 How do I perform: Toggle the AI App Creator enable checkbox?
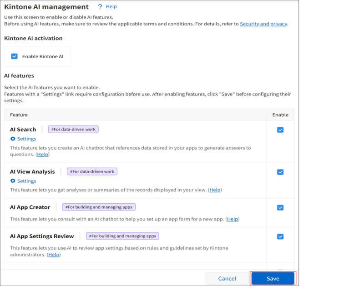pyautogui.click(x=280, y=208)
